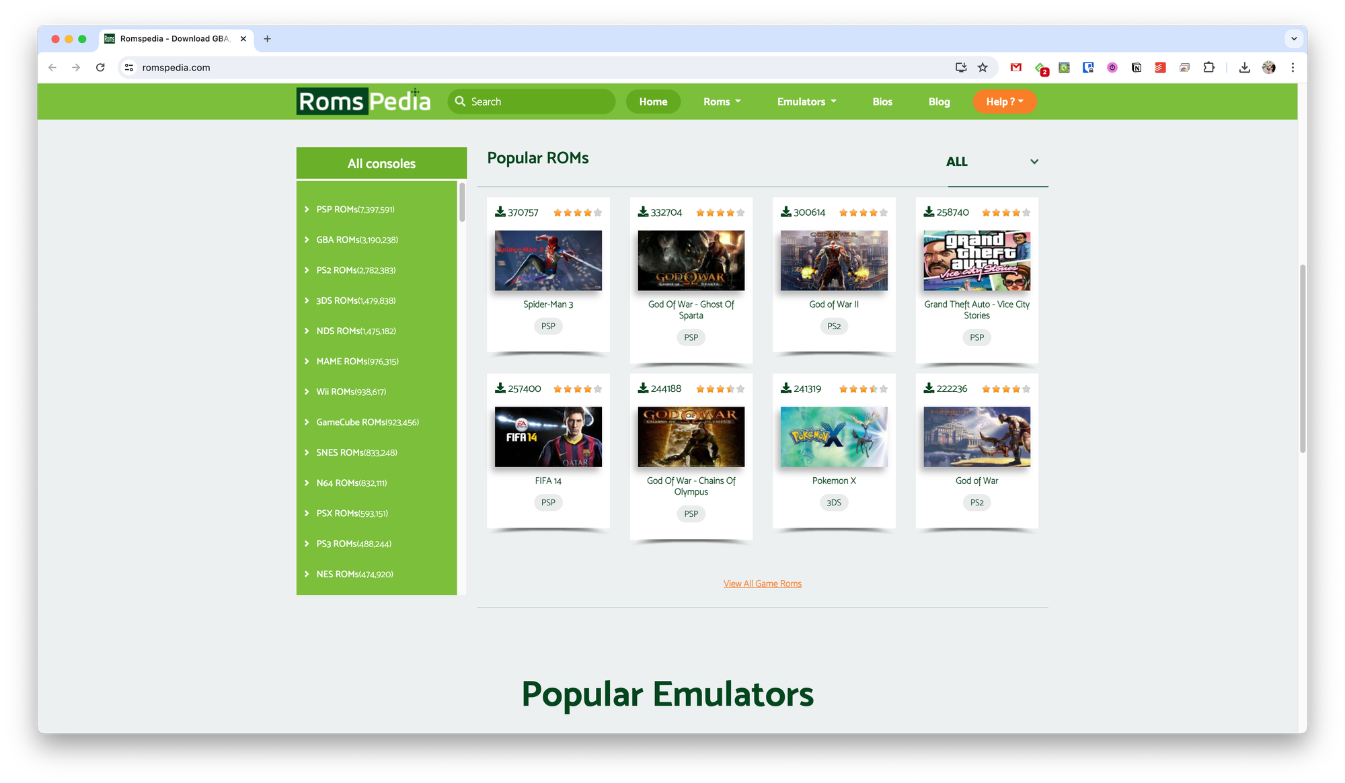This screenshot has width=1345, height=783.
Task: Open the Gmail extension icon
Action: 1015,67
